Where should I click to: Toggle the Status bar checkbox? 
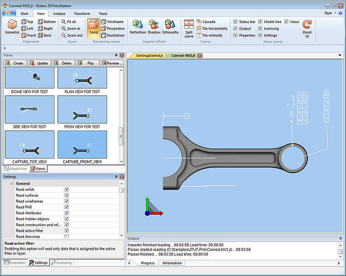tap(235, 22)
